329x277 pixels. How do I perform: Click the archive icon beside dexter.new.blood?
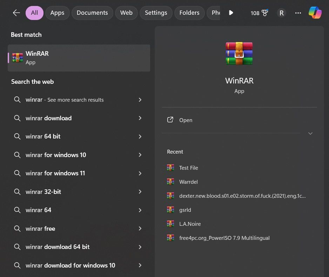170,196
